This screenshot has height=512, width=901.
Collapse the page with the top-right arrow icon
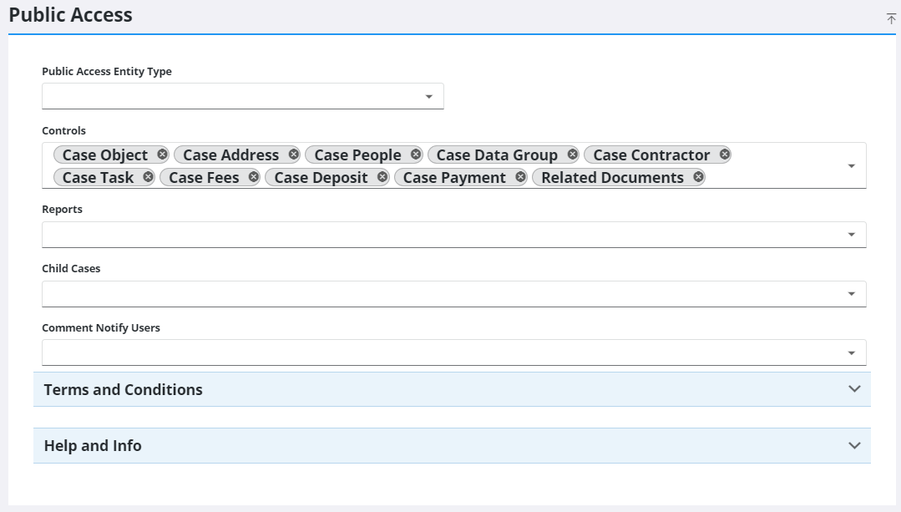tap(890, 18)
